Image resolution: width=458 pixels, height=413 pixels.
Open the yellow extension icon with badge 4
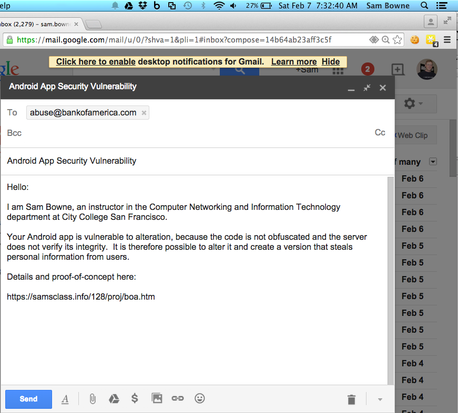432,40
